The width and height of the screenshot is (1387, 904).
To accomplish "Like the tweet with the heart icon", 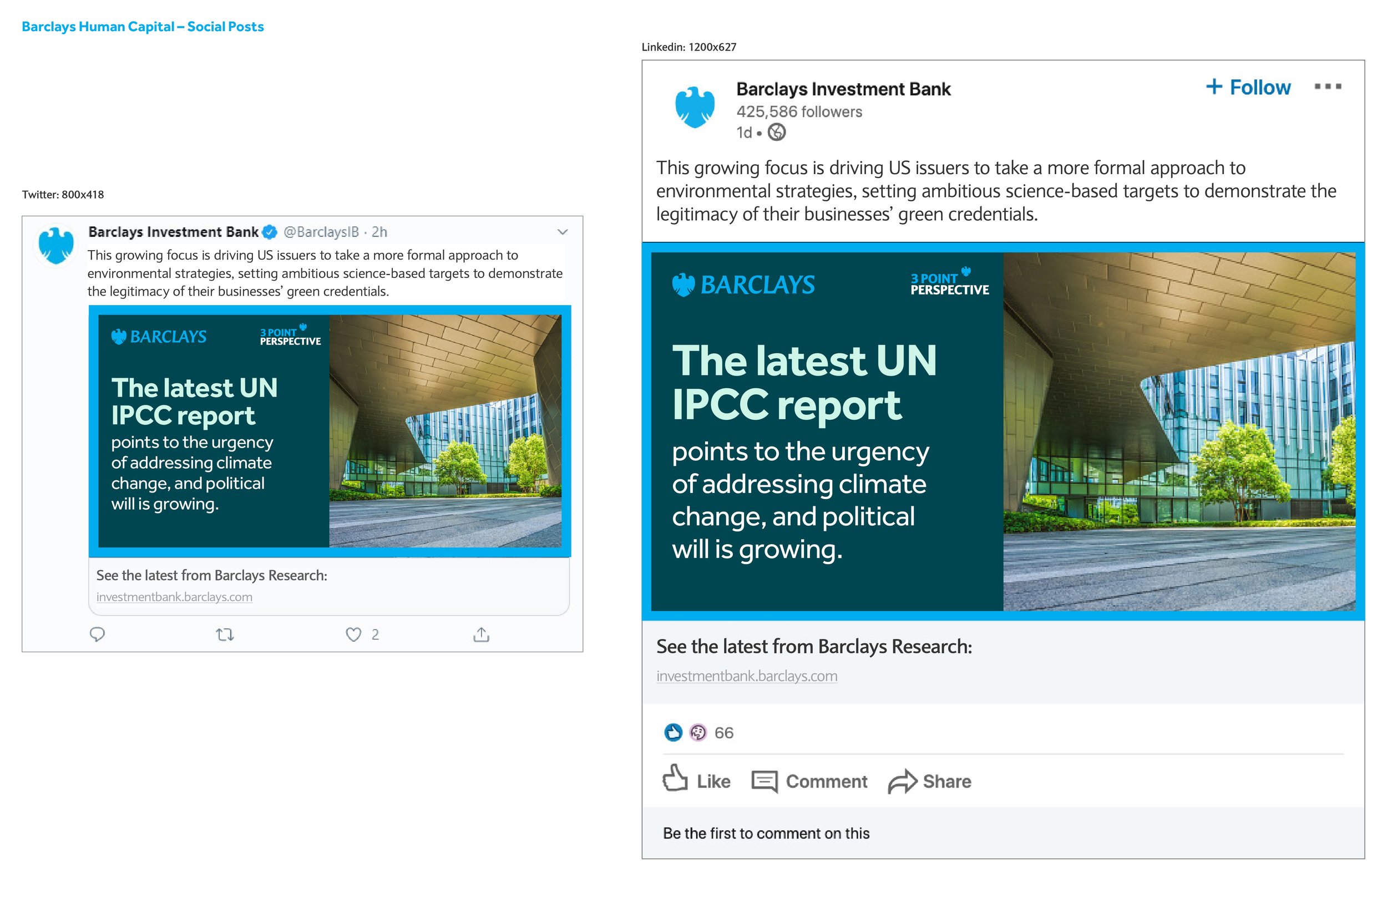I will pos(353,634).
